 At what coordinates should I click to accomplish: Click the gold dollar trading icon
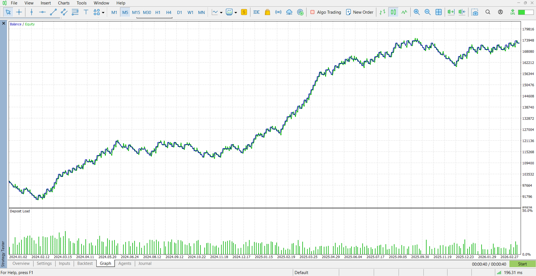tap(244, 12)
